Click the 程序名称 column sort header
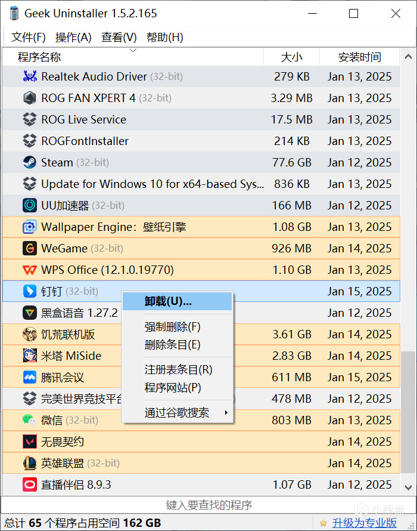 [x=39, y=57]
